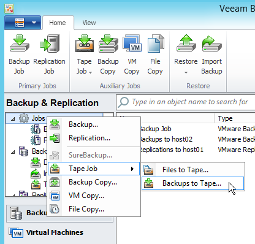The image size is (255, 244).
Task: Switch to the View ribbon tab
Action: pyautogui.click(x=89, y=23)
